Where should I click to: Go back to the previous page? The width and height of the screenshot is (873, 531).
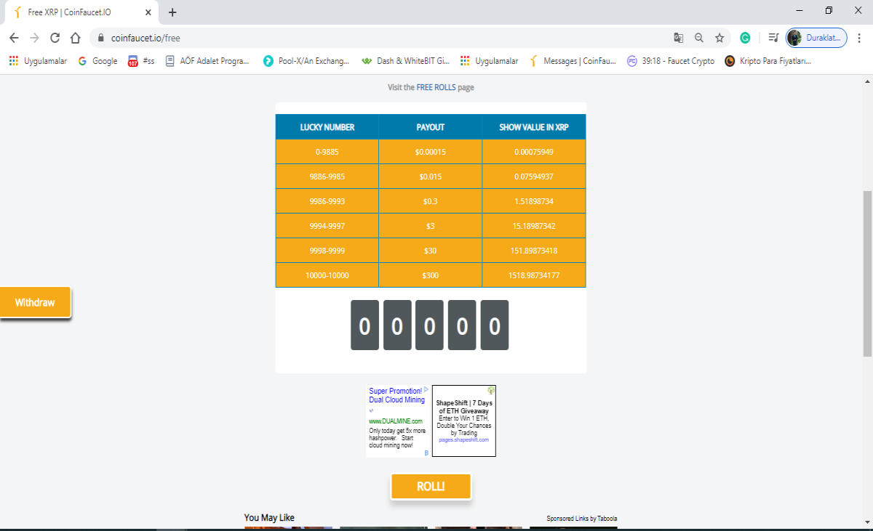(14, 38)
